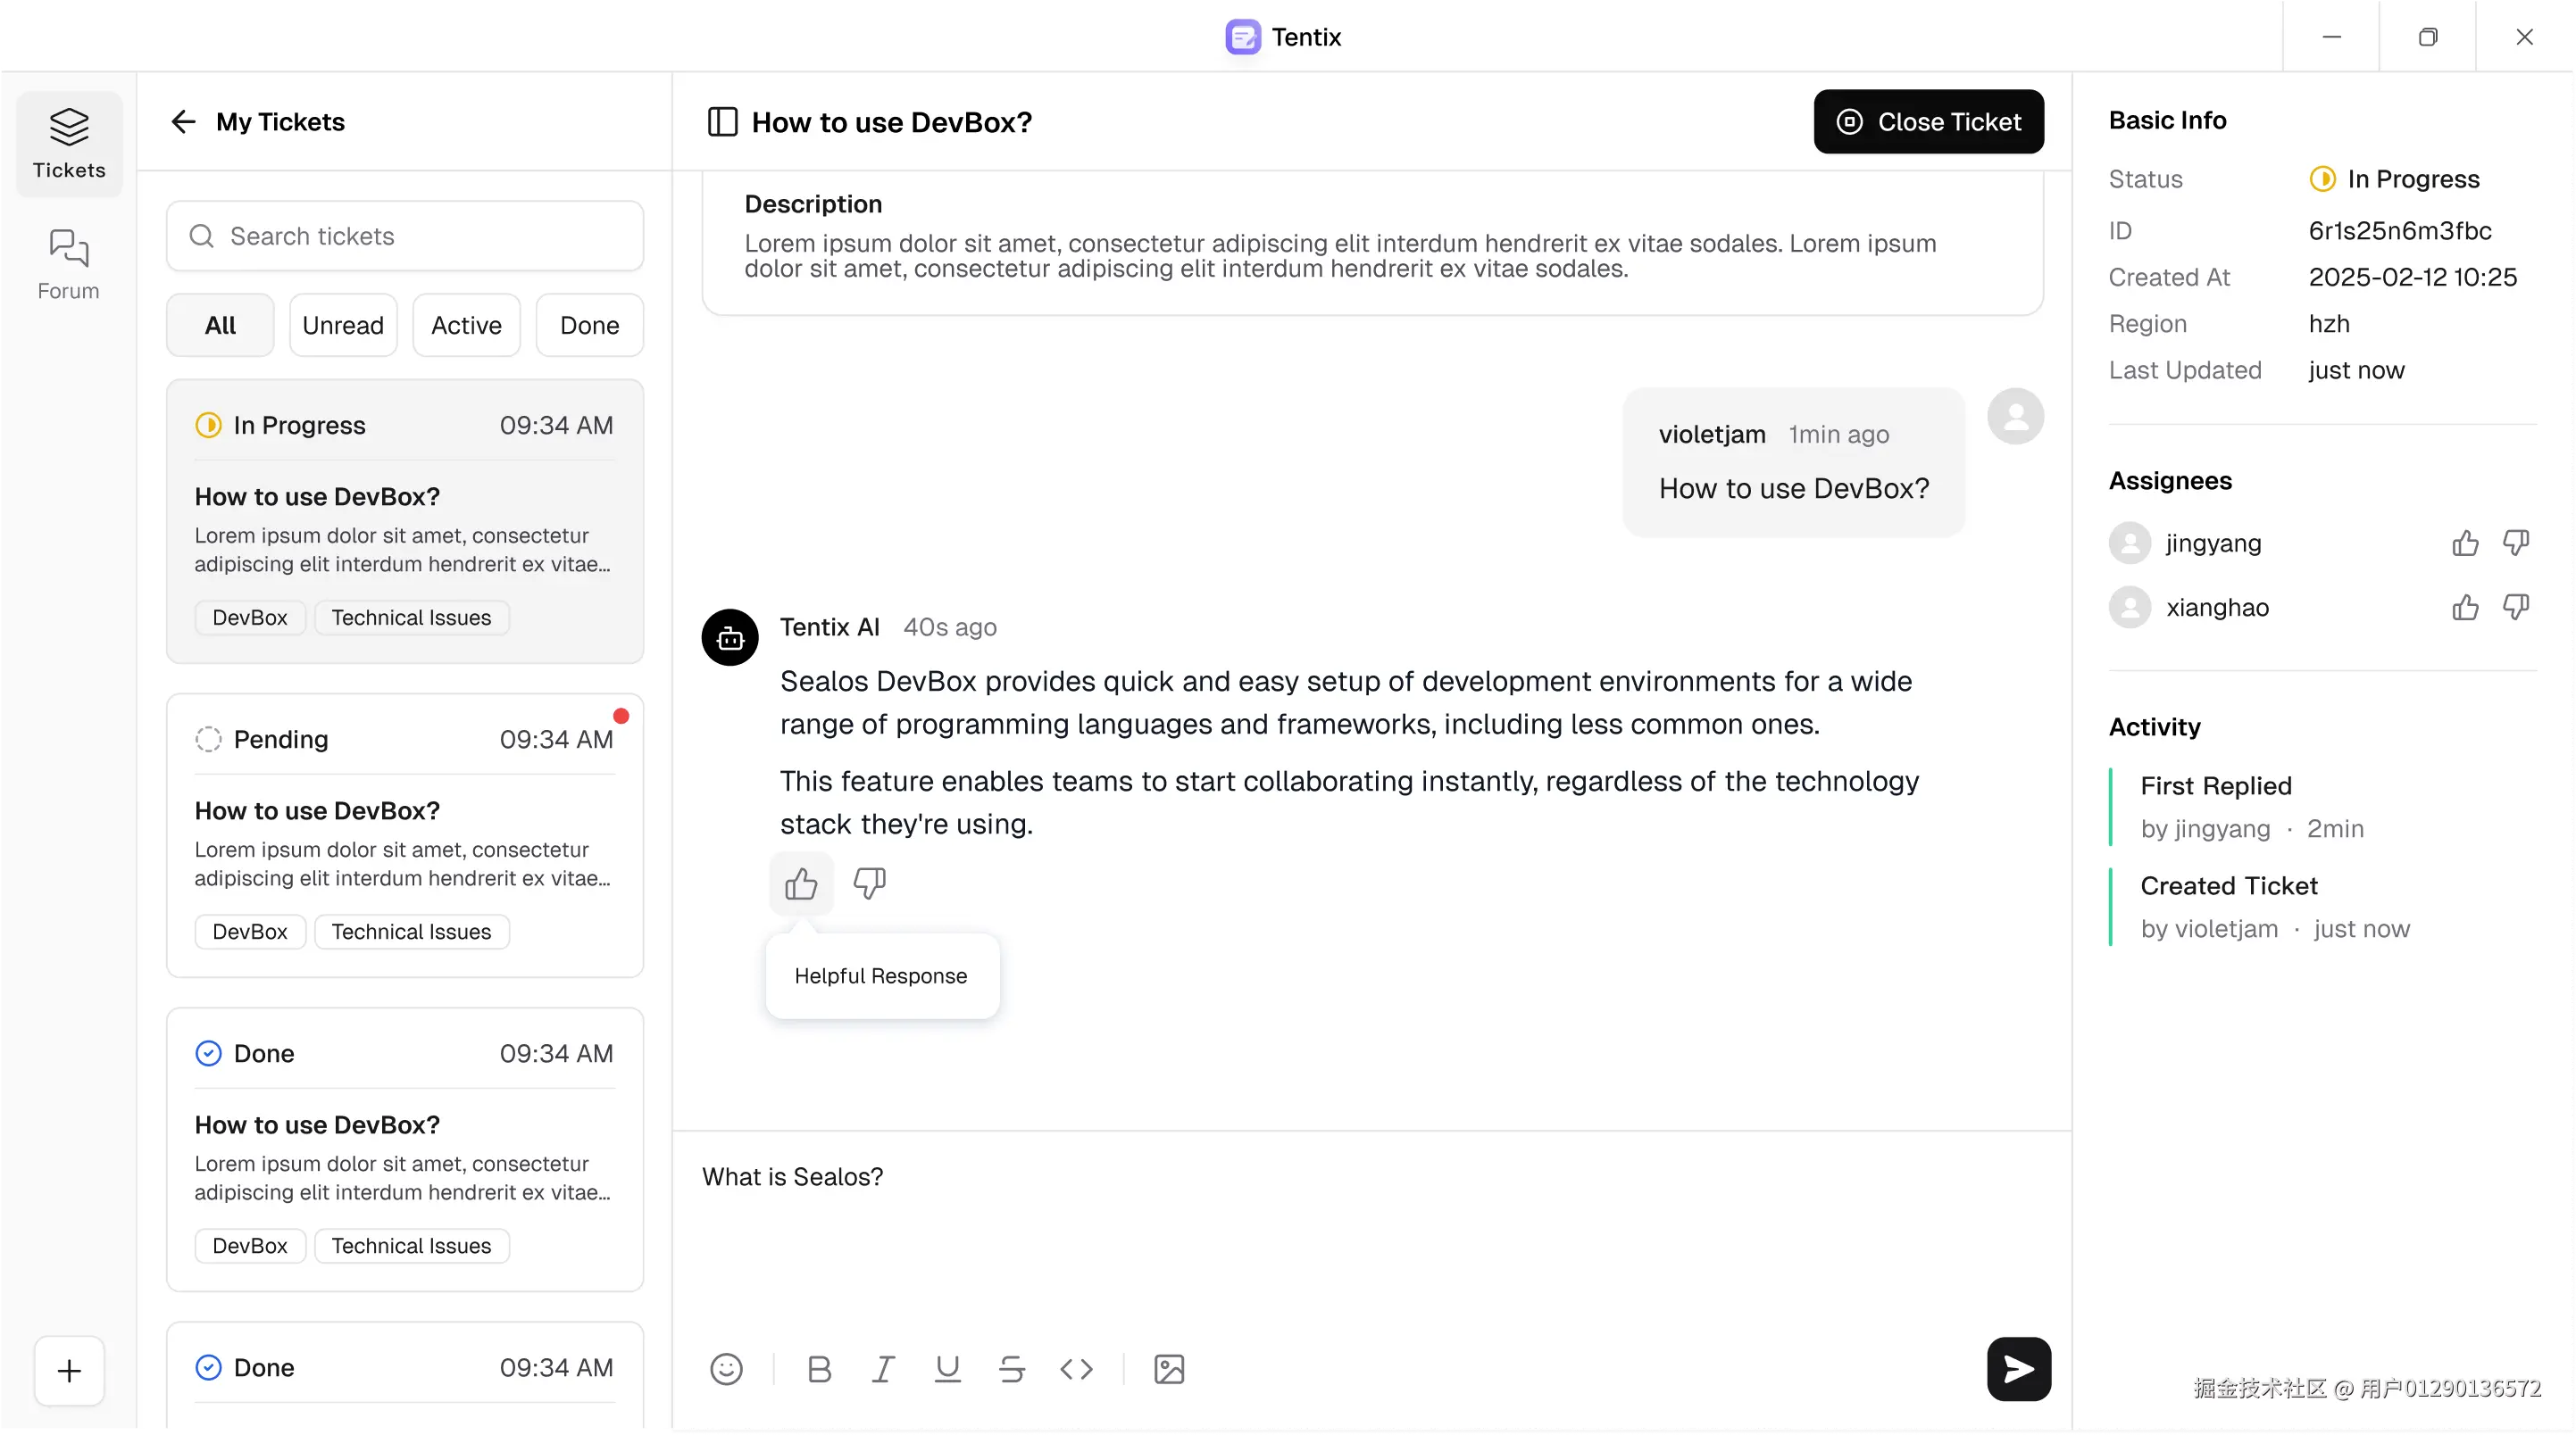2576x1435 pixels.
Task: Attach an image using the image icon
Action: (x=1168, y=1369)
